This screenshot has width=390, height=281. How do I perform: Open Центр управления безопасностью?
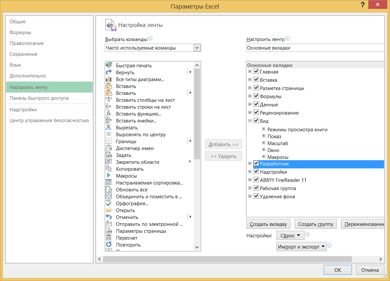(x=49, y=120)
